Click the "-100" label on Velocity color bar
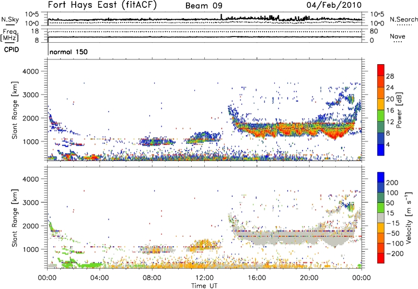This screenshot has height=289, width=418. point(394,243)
